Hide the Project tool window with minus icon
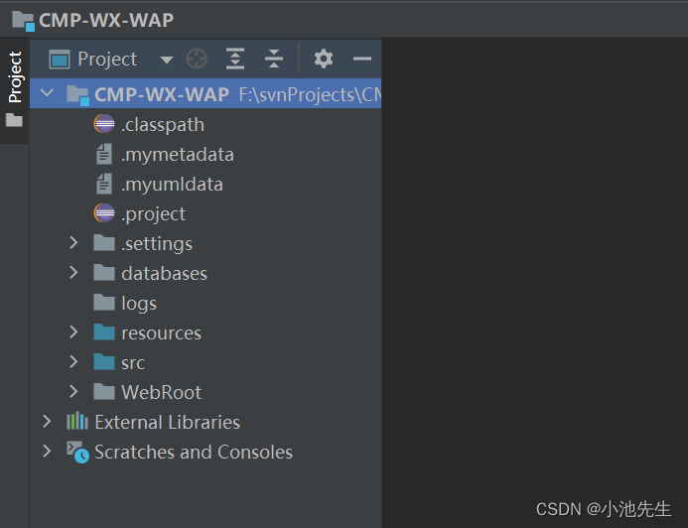Viewport: 688px width, 528px height. pyautogui.click(x=362, y=59)
